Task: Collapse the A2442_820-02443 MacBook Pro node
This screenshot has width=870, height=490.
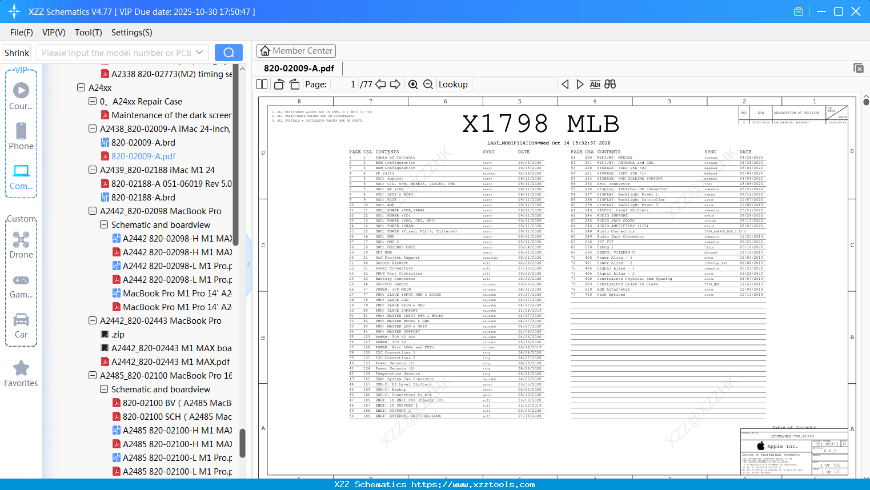Action: [x=93, y=321]
